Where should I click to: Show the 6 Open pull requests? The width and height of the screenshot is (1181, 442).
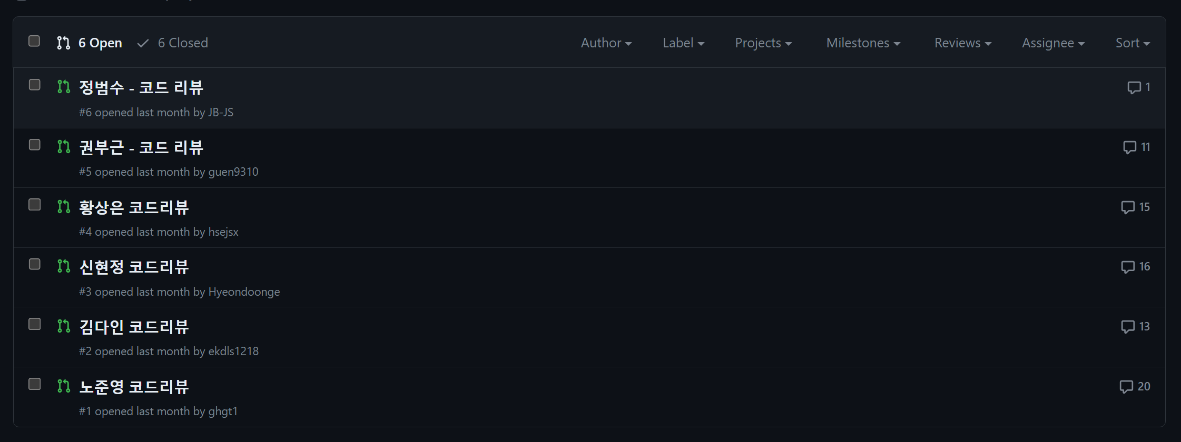point(90,43)
